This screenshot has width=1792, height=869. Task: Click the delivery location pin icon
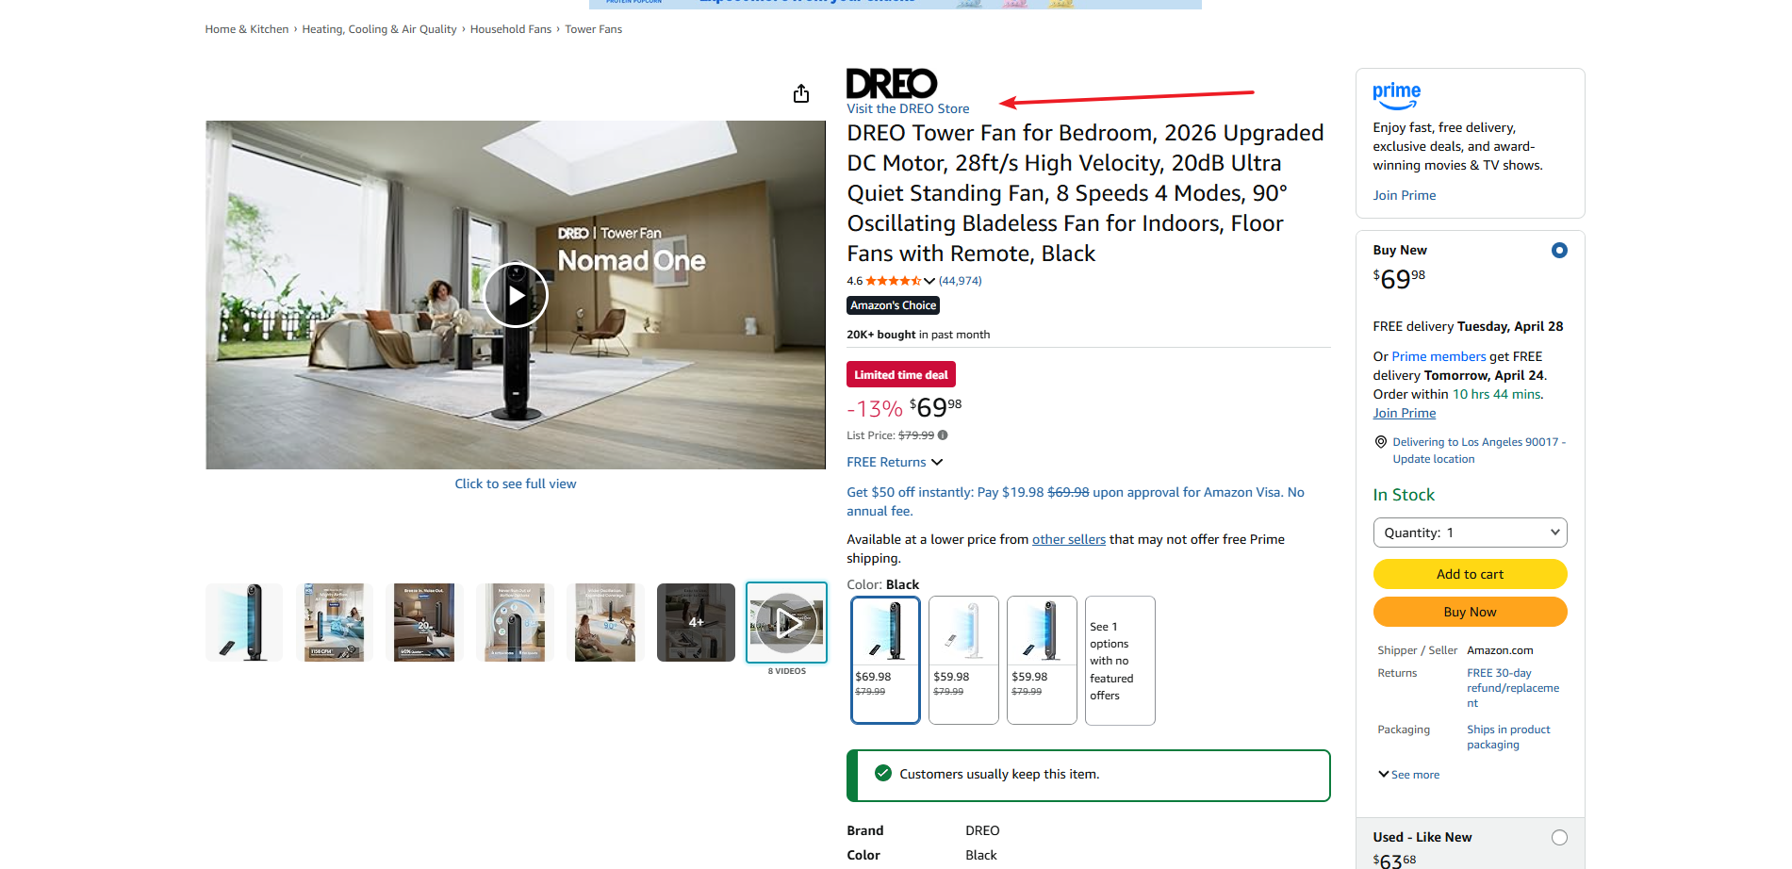click(x=1381, y=442)
